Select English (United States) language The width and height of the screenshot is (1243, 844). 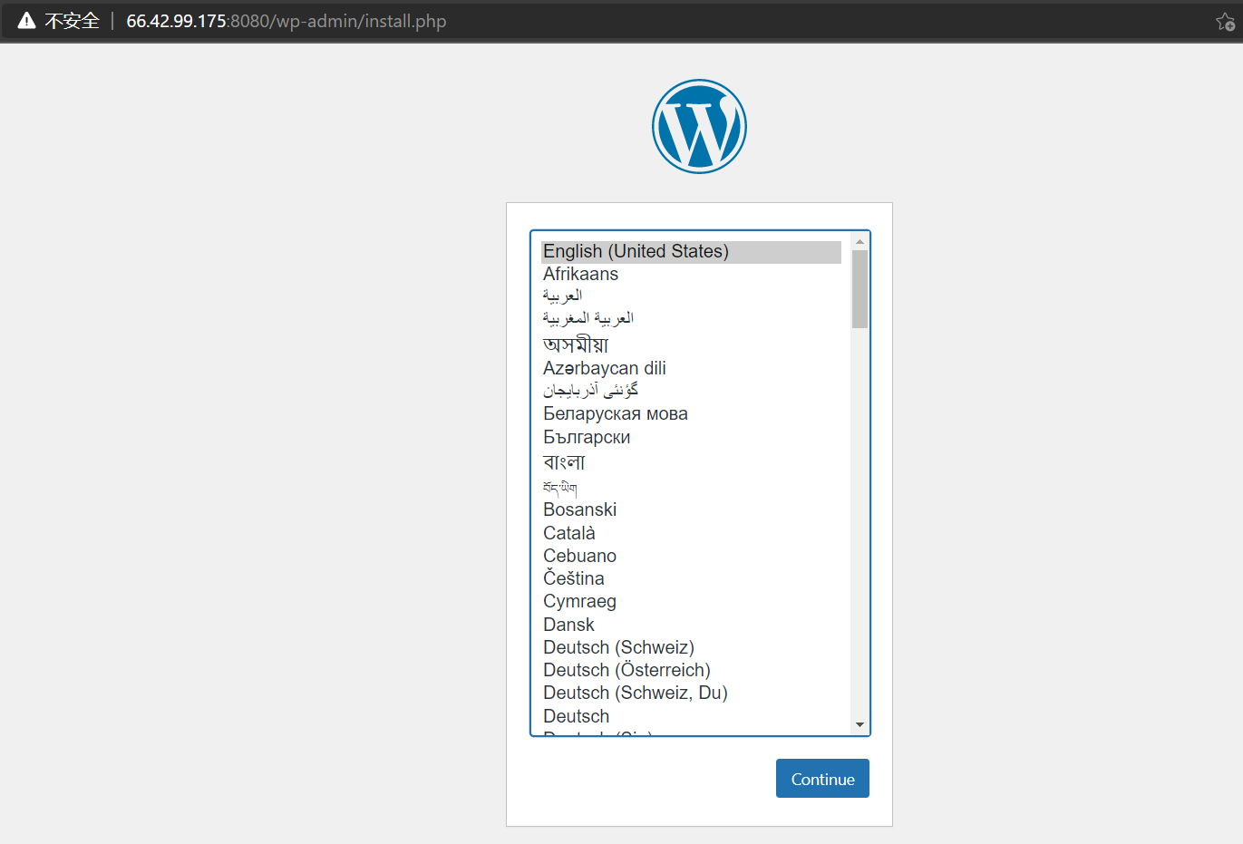636,251
